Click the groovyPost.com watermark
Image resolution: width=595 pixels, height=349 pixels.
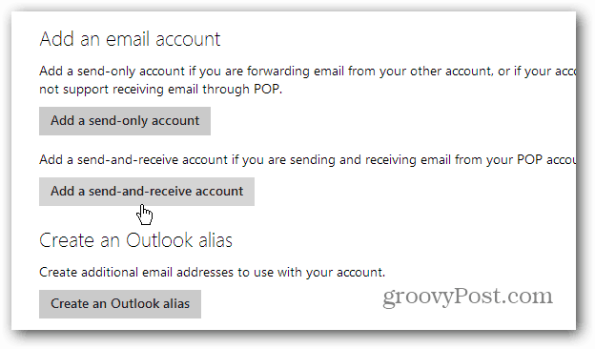click(x=467, y=297)
